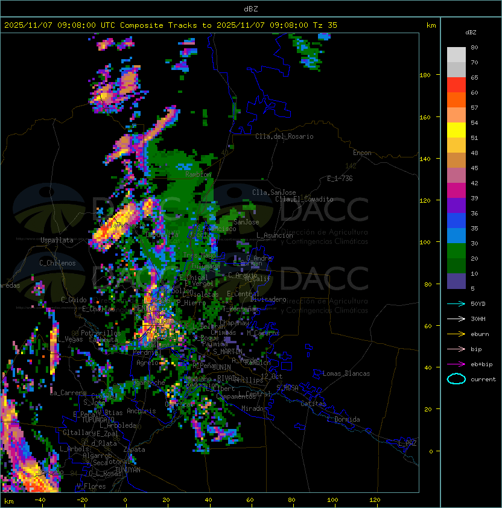Viewport: 502px width, 508px height.
Task: Select the dark violet 5 dBZ swatch
Action: pyautogui.click(x=456, y=281)
